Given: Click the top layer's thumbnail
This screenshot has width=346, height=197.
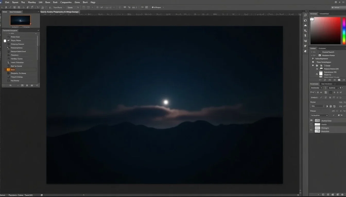Looking at the screenshot, I should tap(317, 121).
